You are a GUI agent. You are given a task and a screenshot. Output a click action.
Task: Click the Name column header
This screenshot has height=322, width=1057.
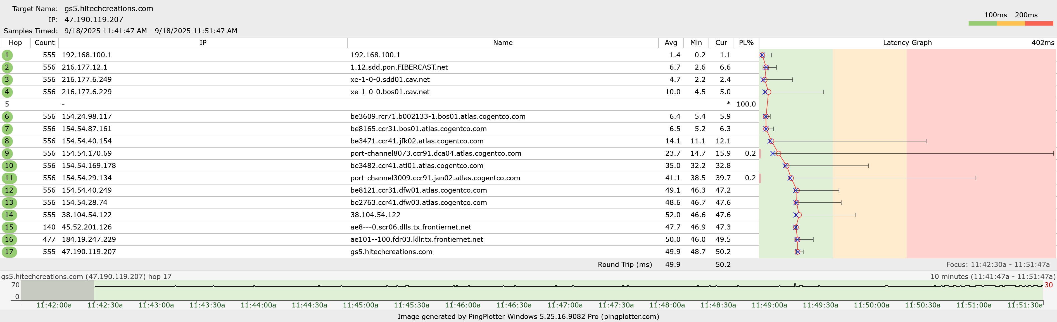click(x=503, y=43)
